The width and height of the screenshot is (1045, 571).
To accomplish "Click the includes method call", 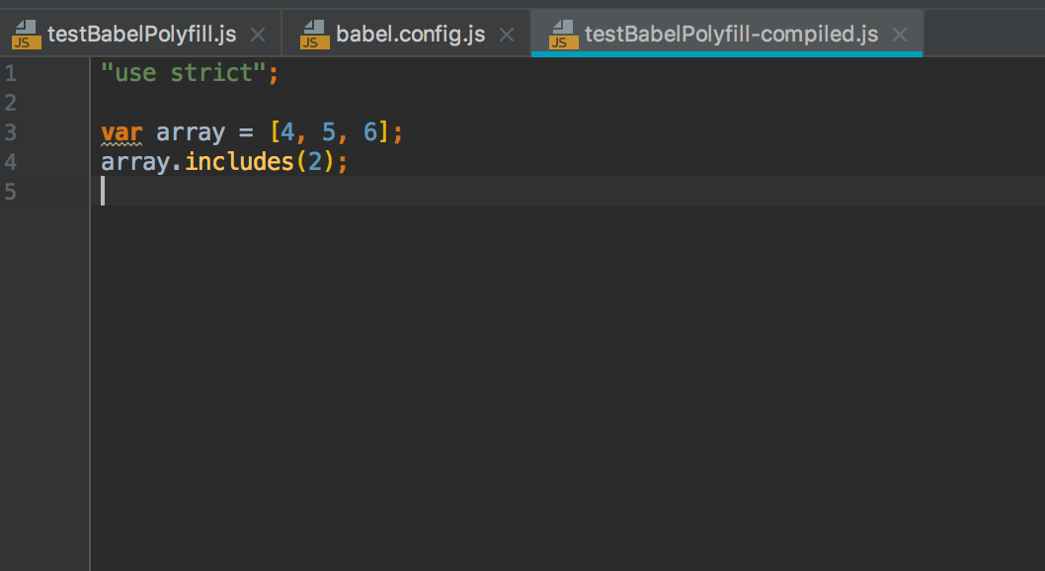I will point(239,162).
